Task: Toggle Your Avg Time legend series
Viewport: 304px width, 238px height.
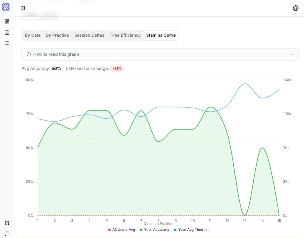Action: pyautogui.click(x=191, y=229)
